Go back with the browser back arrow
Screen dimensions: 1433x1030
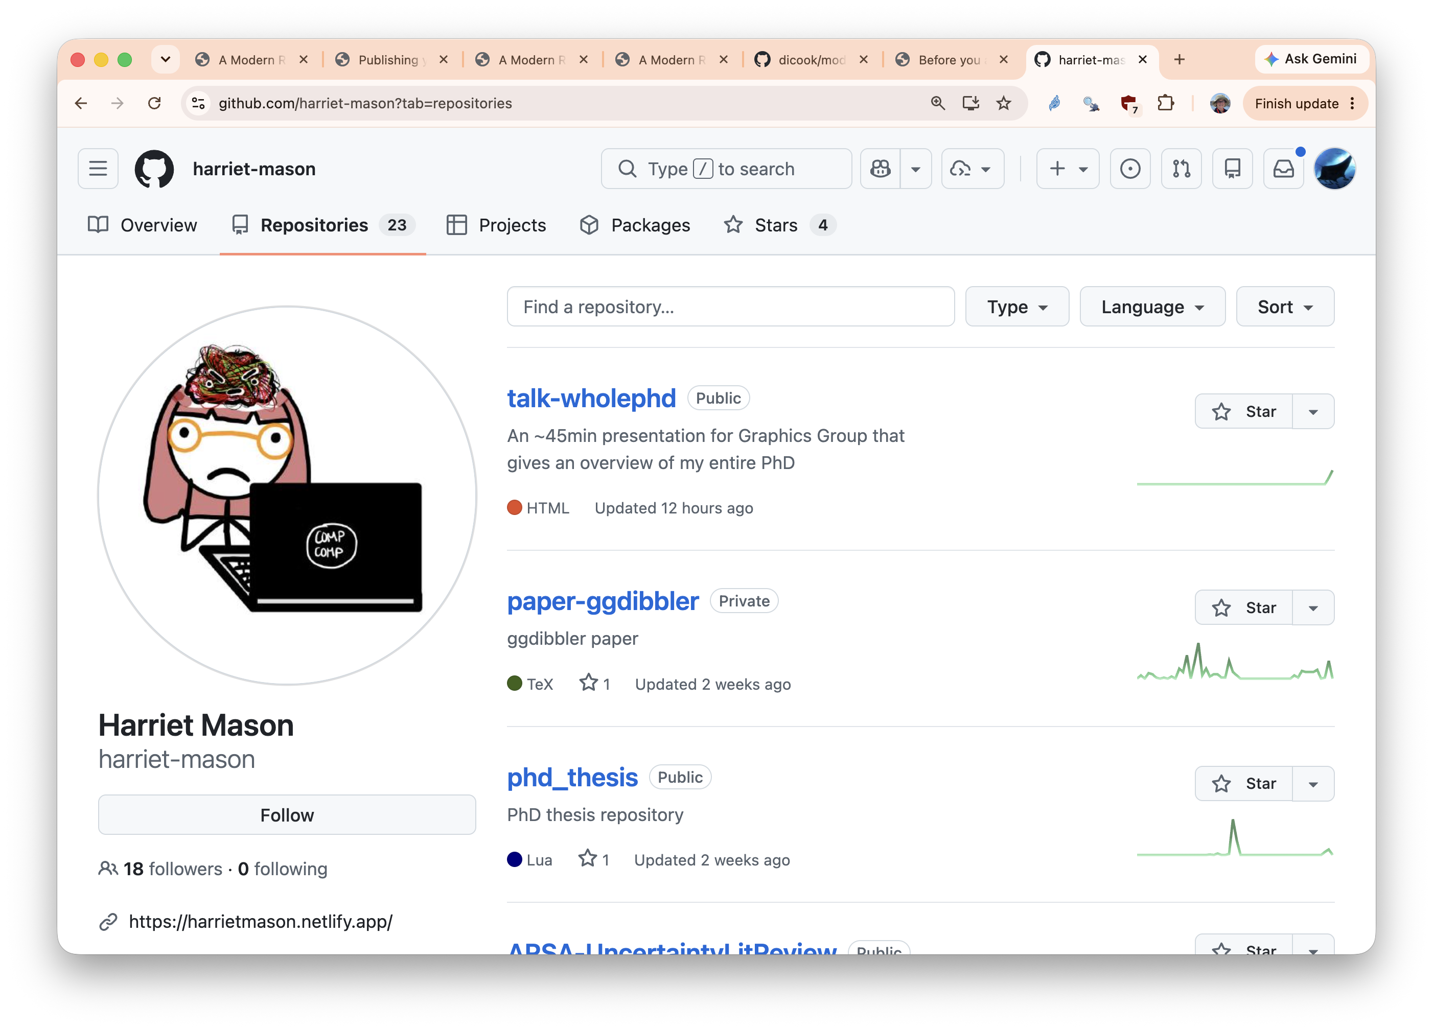[x=81, y=103]
